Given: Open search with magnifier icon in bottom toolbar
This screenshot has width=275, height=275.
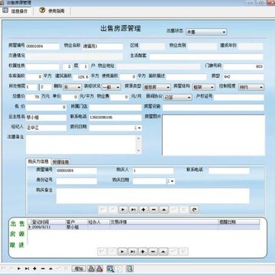Looking at the screenshot, I should pos(110,268).
